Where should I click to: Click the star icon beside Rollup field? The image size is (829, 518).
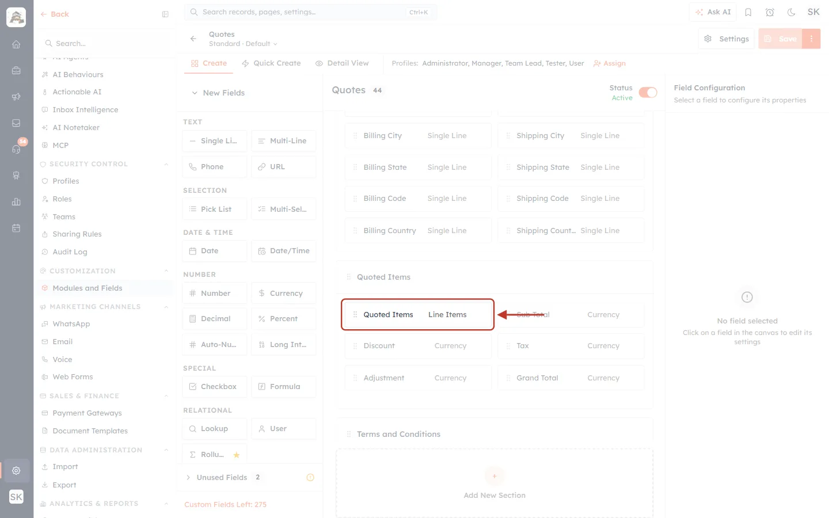click(x=236, y=455)
